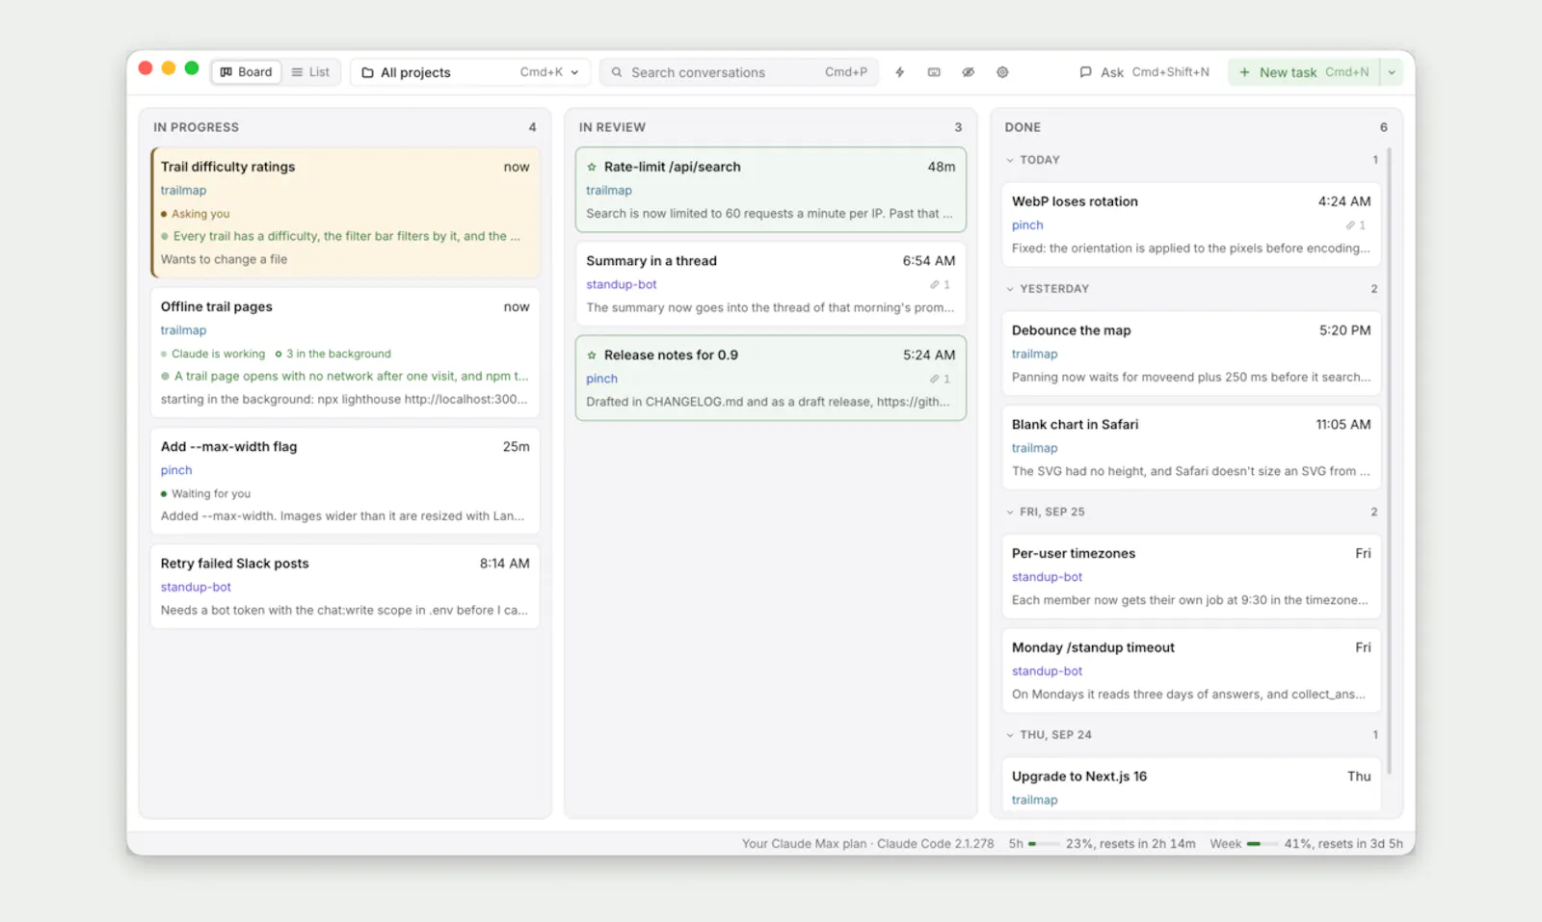Open the Blank chart in Safari card

[1191, 447]
